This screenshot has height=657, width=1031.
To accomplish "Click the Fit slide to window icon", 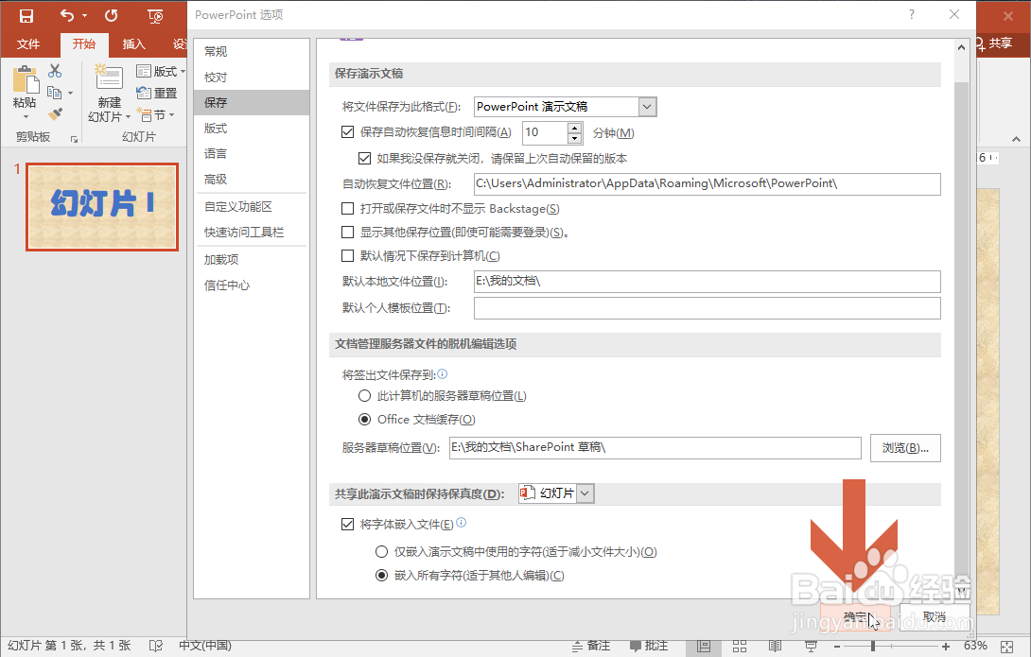I will click(x=1008, y=647).
